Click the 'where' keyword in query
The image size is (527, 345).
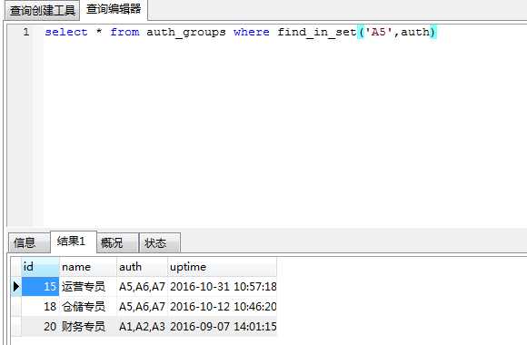click(x=252, y=33)
